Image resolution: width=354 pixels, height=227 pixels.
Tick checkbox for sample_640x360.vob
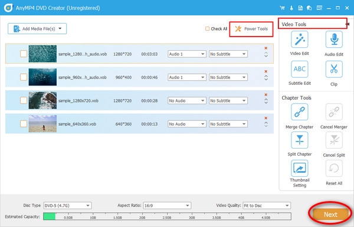pyautogui.click(x=24, y=124)
